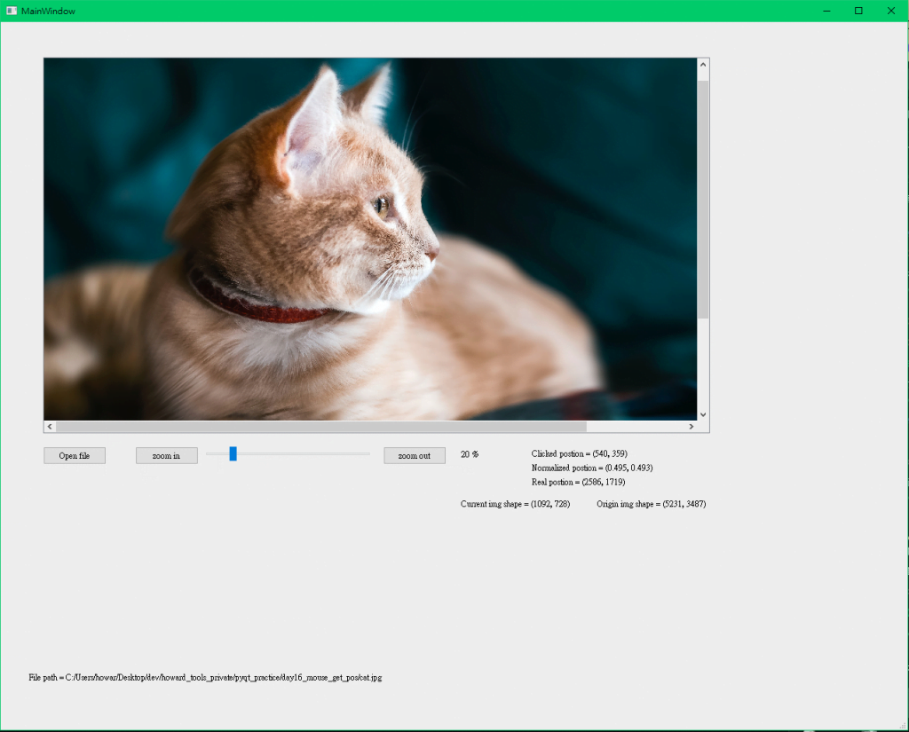Click the image viewer's scroll up arrow
This screenshot has height=732, width=909.
[703, 64]
